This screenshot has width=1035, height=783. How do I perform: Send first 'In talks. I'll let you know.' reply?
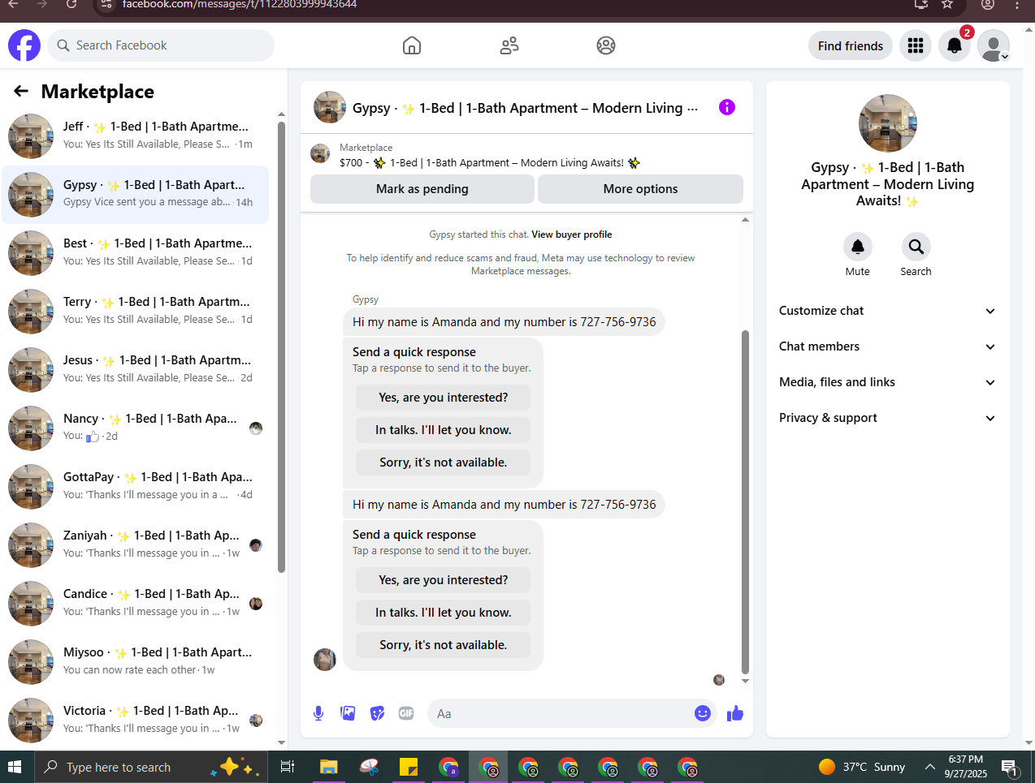443,430
